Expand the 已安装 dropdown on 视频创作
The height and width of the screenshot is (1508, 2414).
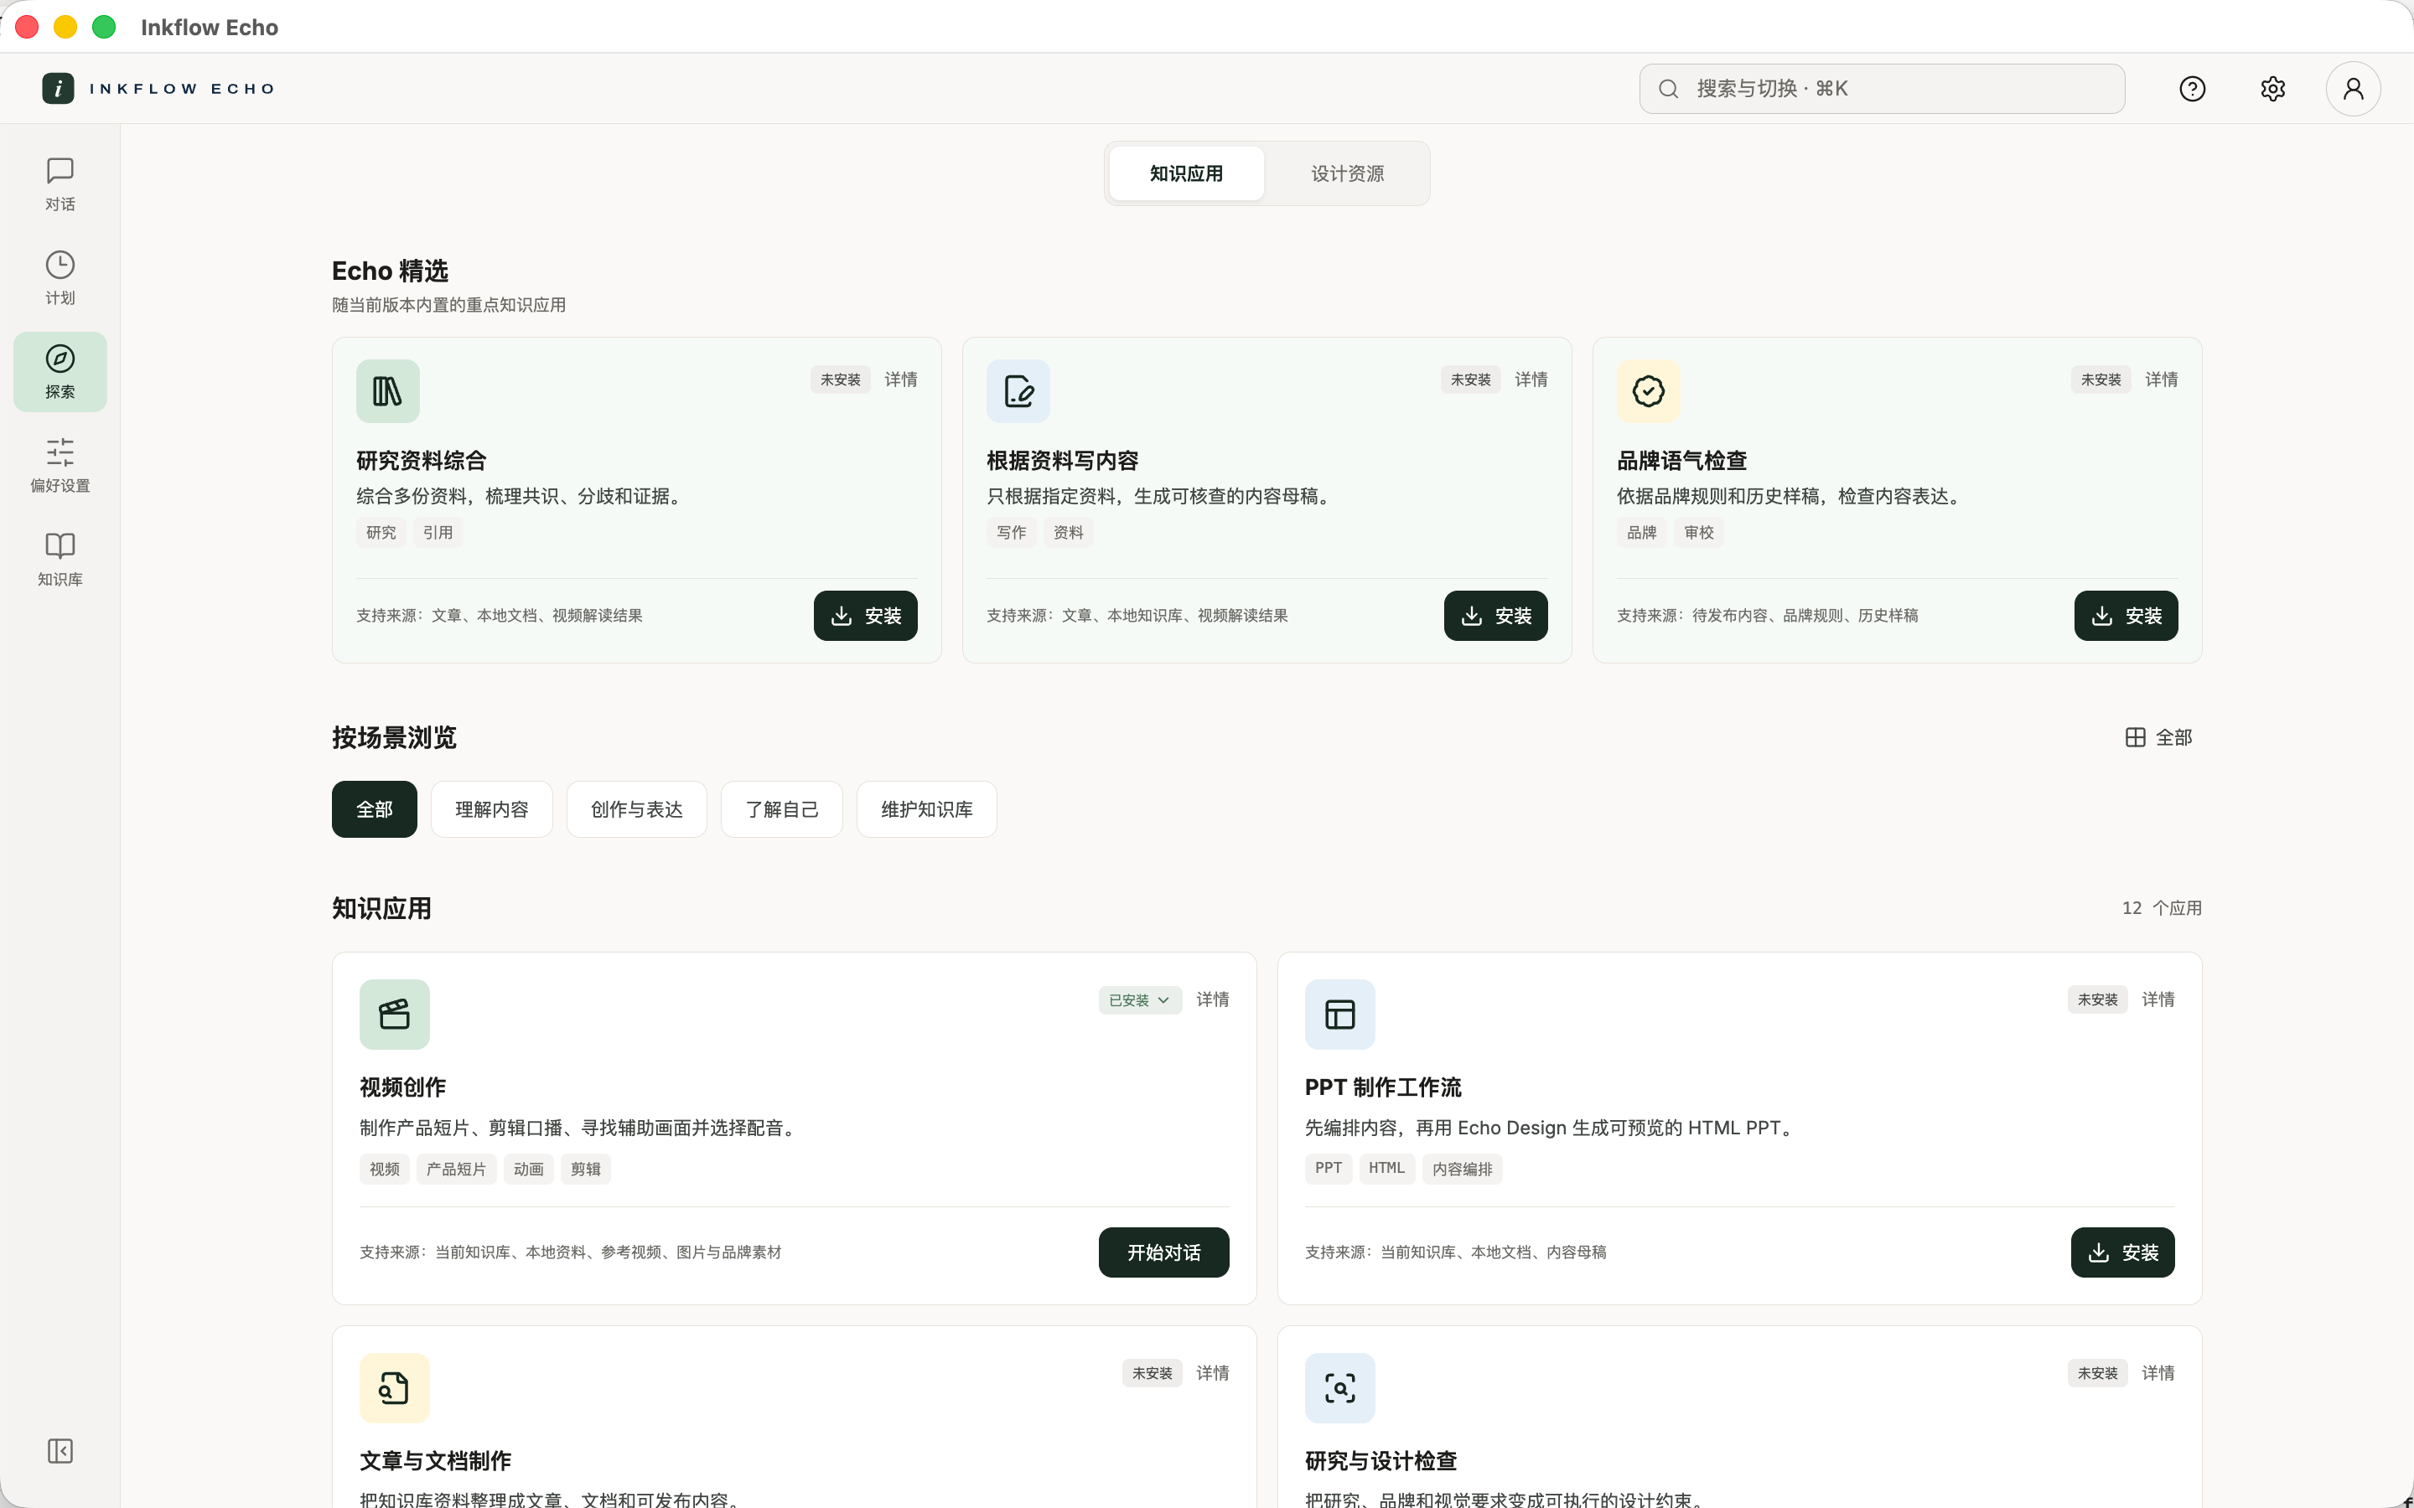tap(1139, 999)
